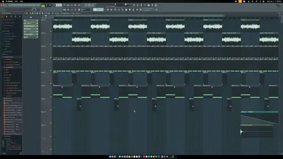The image size is (283, 159).
Task: Select the Slice tool in playlist toolbar
Action: [42, 13]
